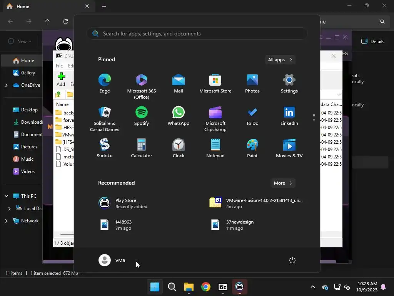Open Paint from pinned apps
Screen dimensions: 394x296
click(x=252, y=148)
